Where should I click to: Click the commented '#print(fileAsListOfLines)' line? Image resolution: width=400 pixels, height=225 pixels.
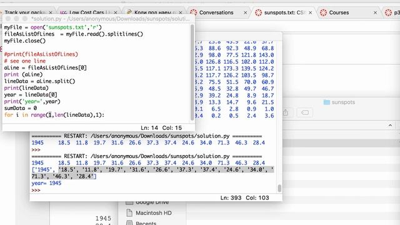(x=41, y=54)
